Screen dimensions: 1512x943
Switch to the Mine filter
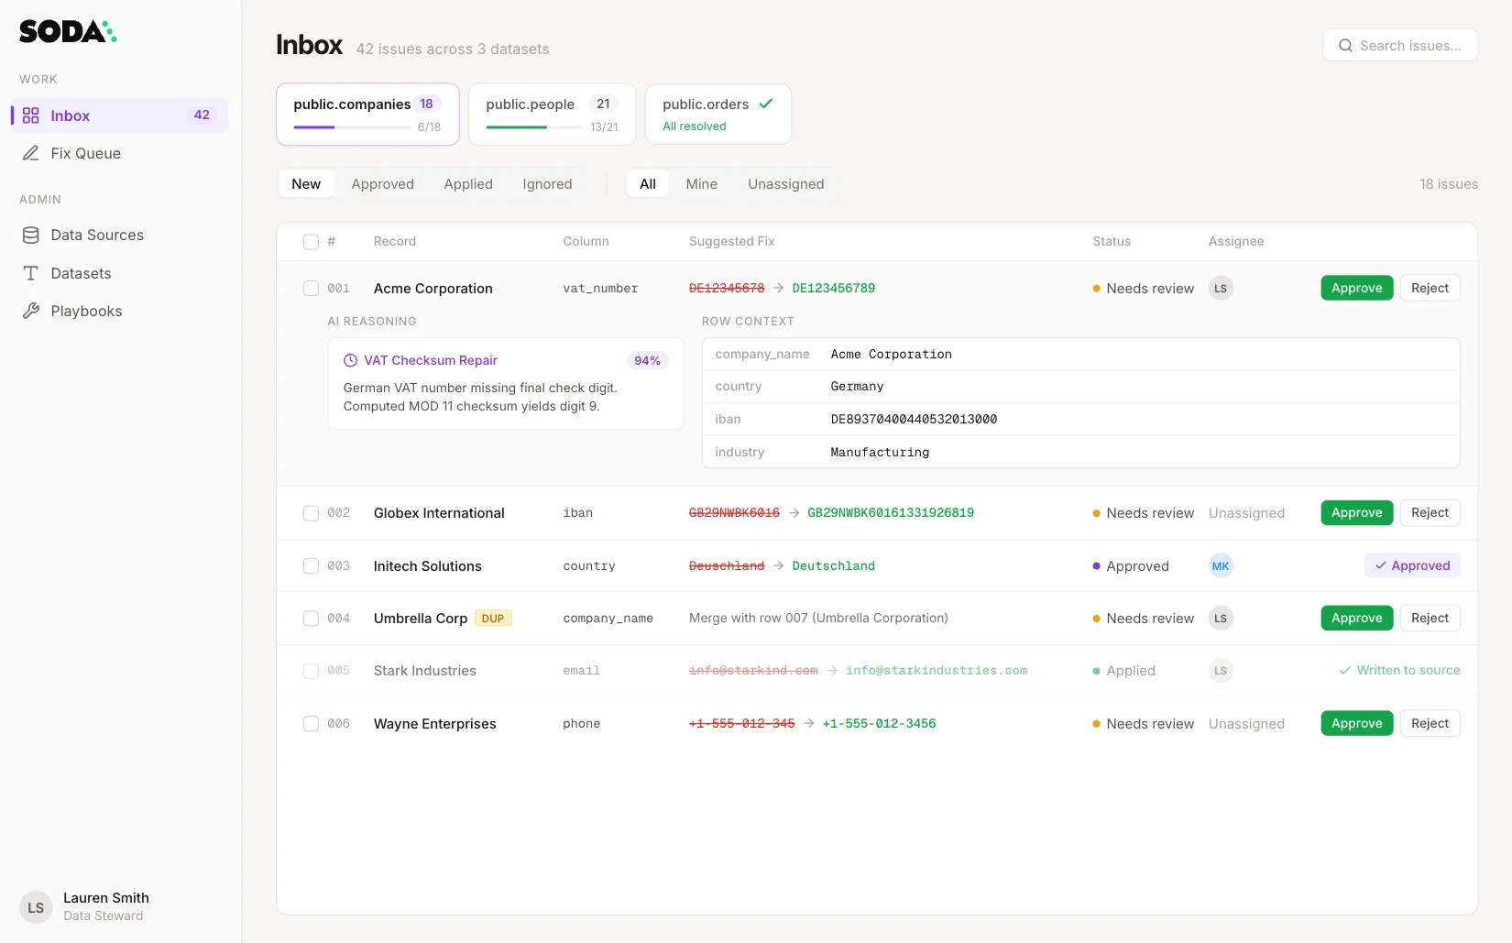(700, 183)
